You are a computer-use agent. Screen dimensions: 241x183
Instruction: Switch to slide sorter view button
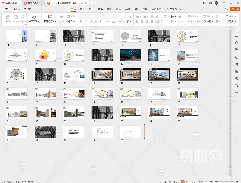pos(170,181)
